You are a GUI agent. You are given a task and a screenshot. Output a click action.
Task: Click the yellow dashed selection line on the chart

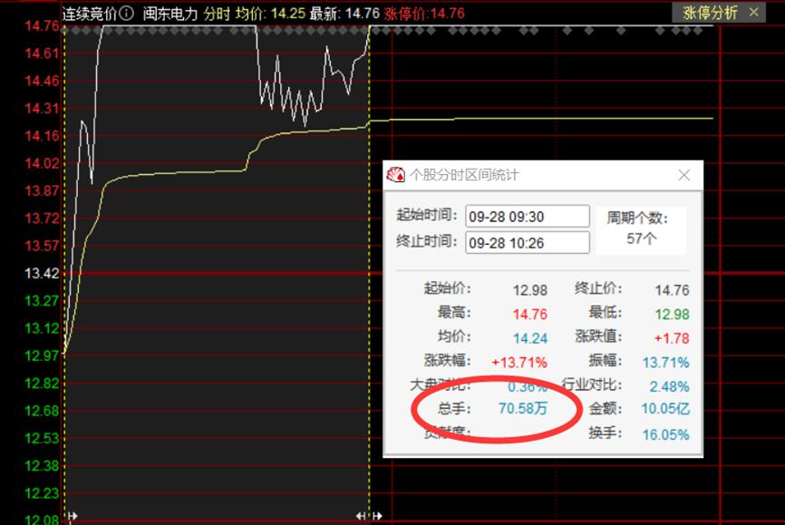tap(368, 272)
